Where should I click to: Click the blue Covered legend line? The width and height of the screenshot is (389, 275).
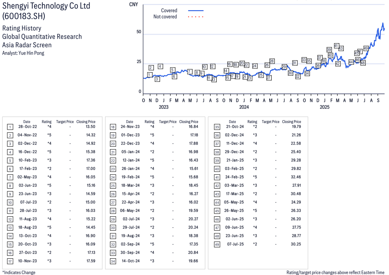tap(196, 11)
